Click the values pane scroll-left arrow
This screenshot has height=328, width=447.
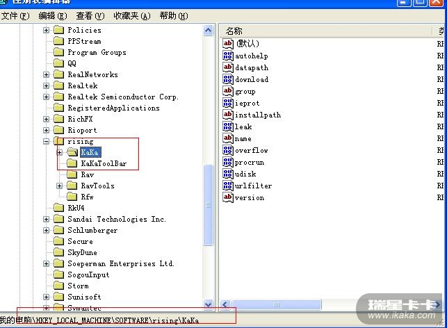click(x=225, y=304)
